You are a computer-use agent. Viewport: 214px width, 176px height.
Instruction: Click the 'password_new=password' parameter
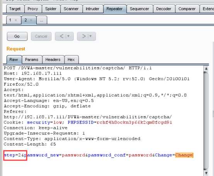tap(55, 155)
